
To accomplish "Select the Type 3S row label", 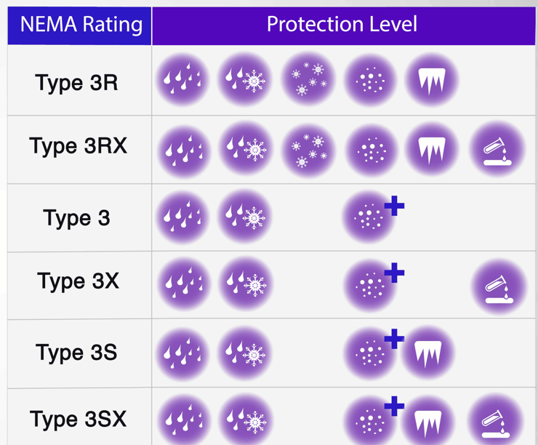I will [x=76, y=353].
